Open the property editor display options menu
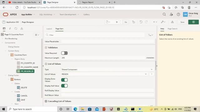The height and width of the screenshot is (112, 200). point(151,35)
